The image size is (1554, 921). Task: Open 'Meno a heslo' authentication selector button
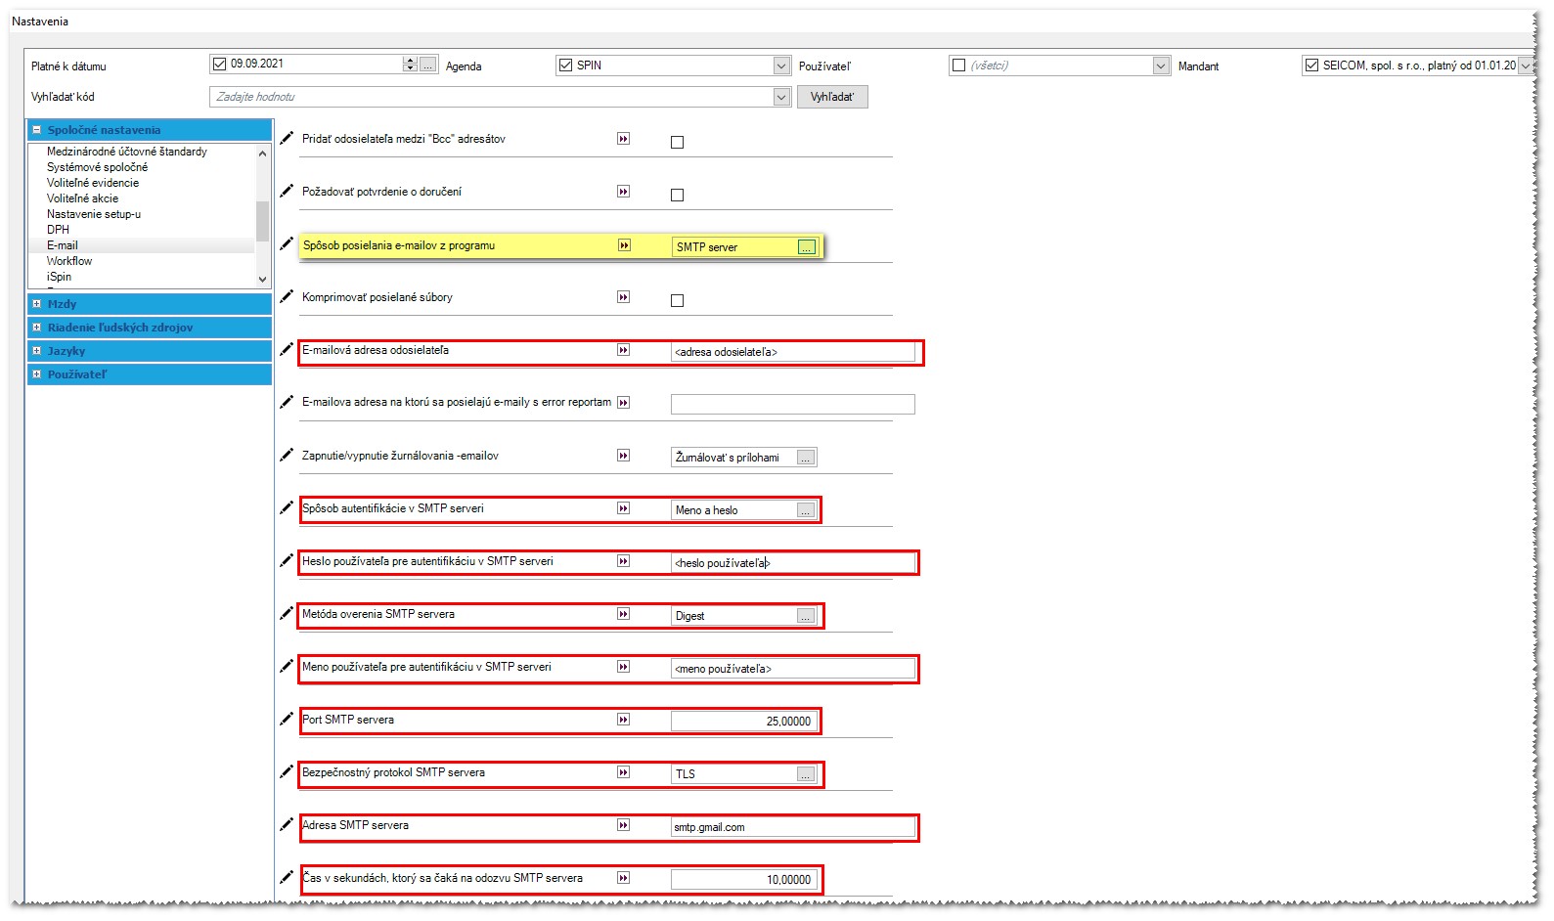coord(806,510)
